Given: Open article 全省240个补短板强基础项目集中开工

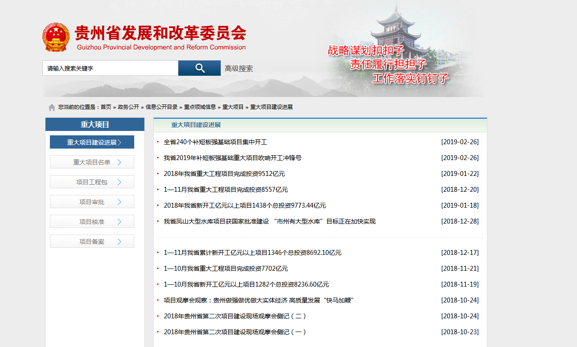Looking at the screenshot, I should (x=215, y=142).
